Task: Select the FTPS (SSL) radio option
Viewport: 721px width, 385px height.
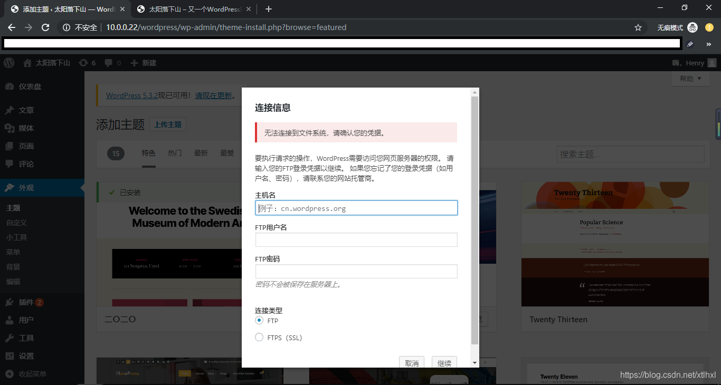Action: click(259, 337)
